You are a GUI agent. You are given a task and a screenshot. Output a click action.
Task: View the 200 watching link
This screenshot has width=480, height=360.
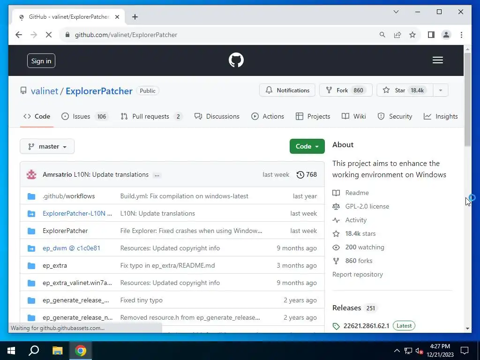(x=358, y=247)
